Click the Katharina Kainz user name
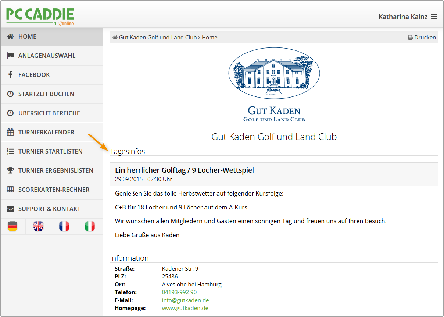Screen dimensions: 444x317 [x=403, y=17]
